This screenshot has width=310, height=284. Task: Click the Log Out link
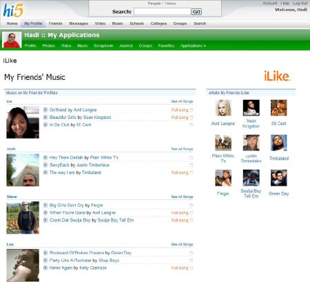pos(300,3)
